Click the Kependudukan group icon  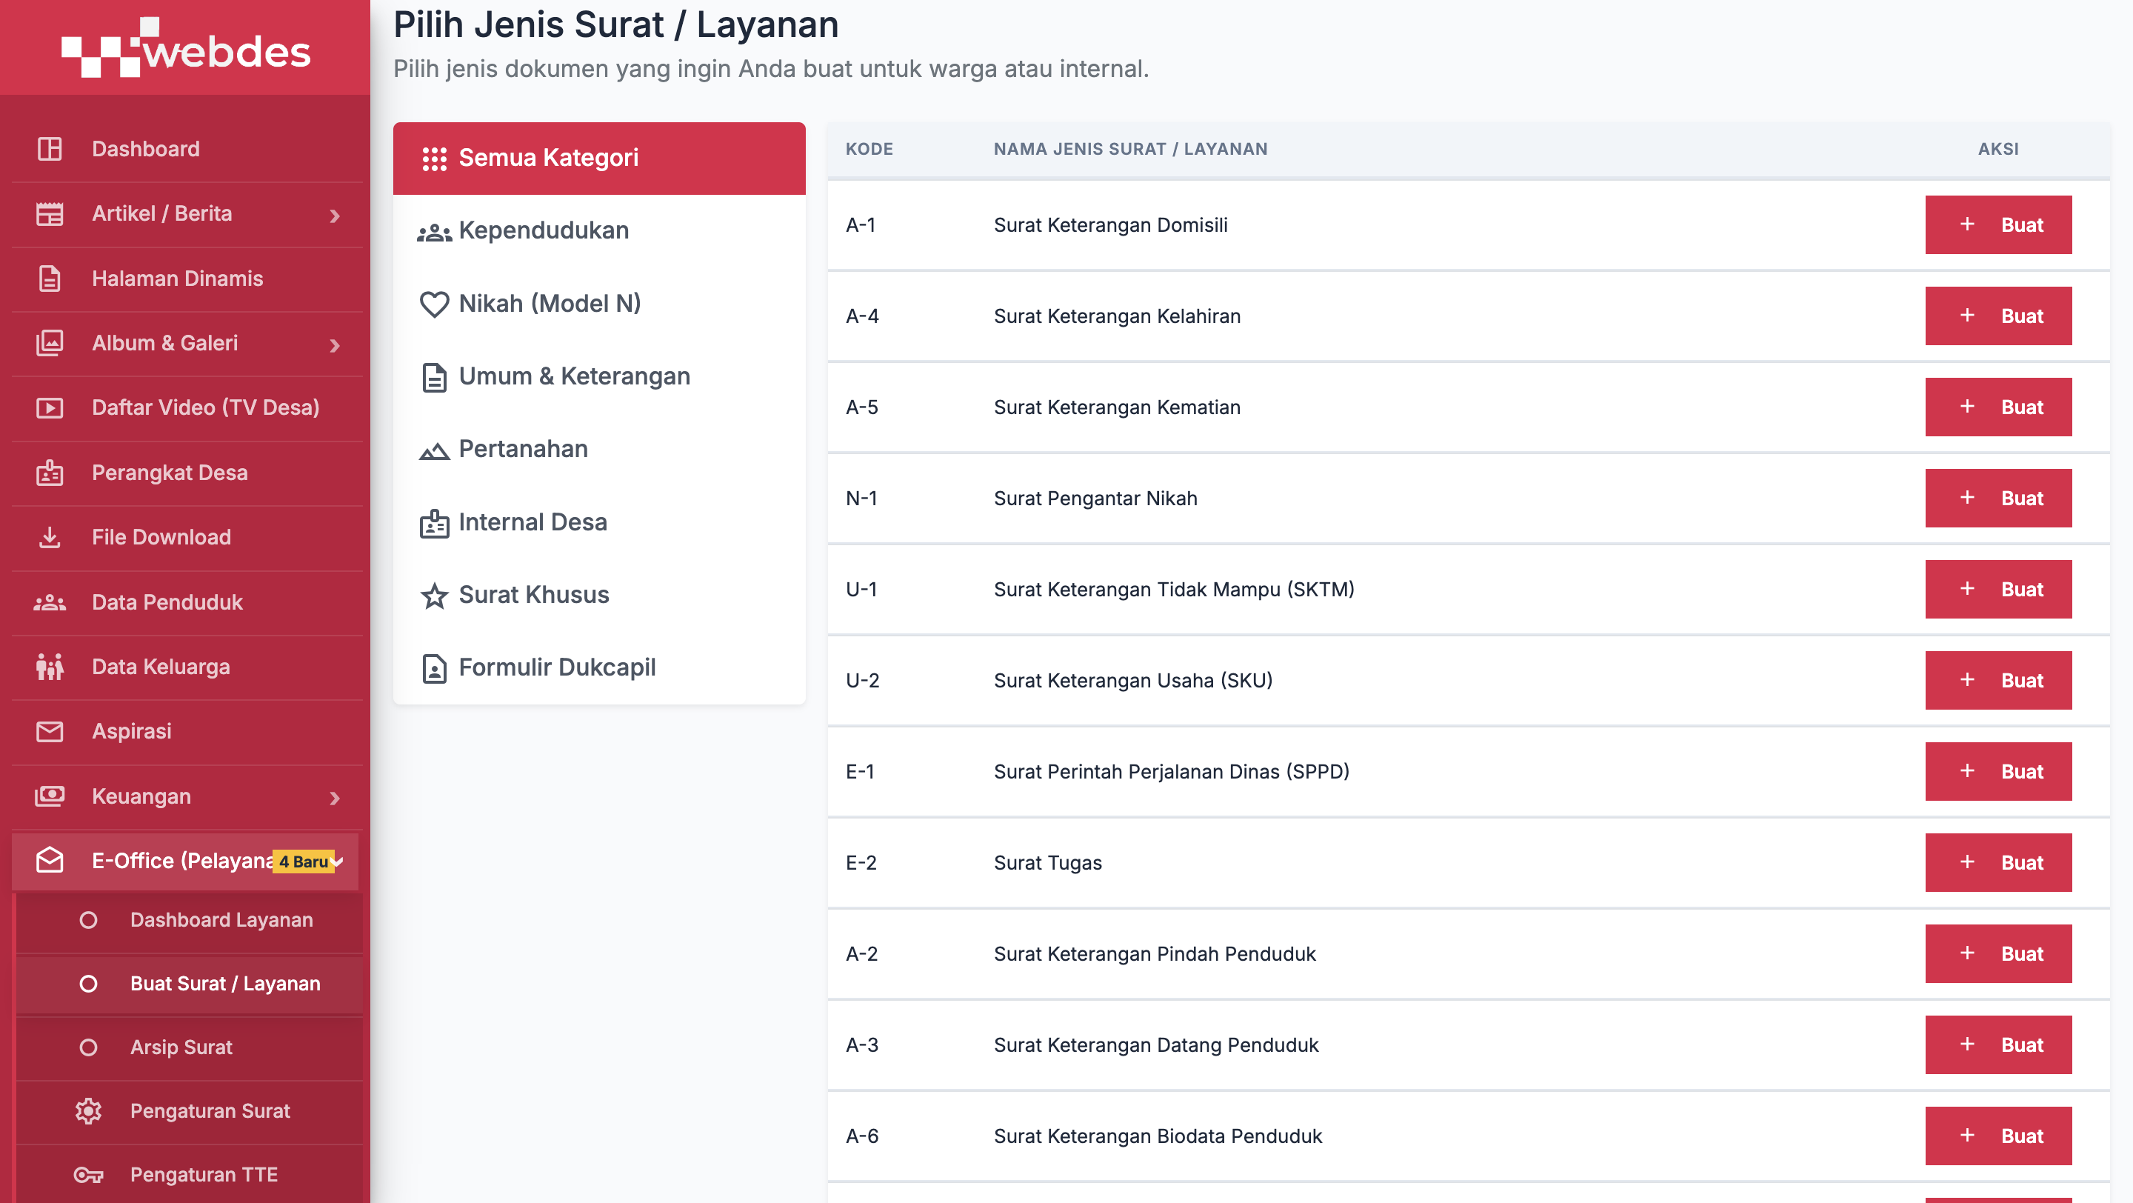(434, 232)
